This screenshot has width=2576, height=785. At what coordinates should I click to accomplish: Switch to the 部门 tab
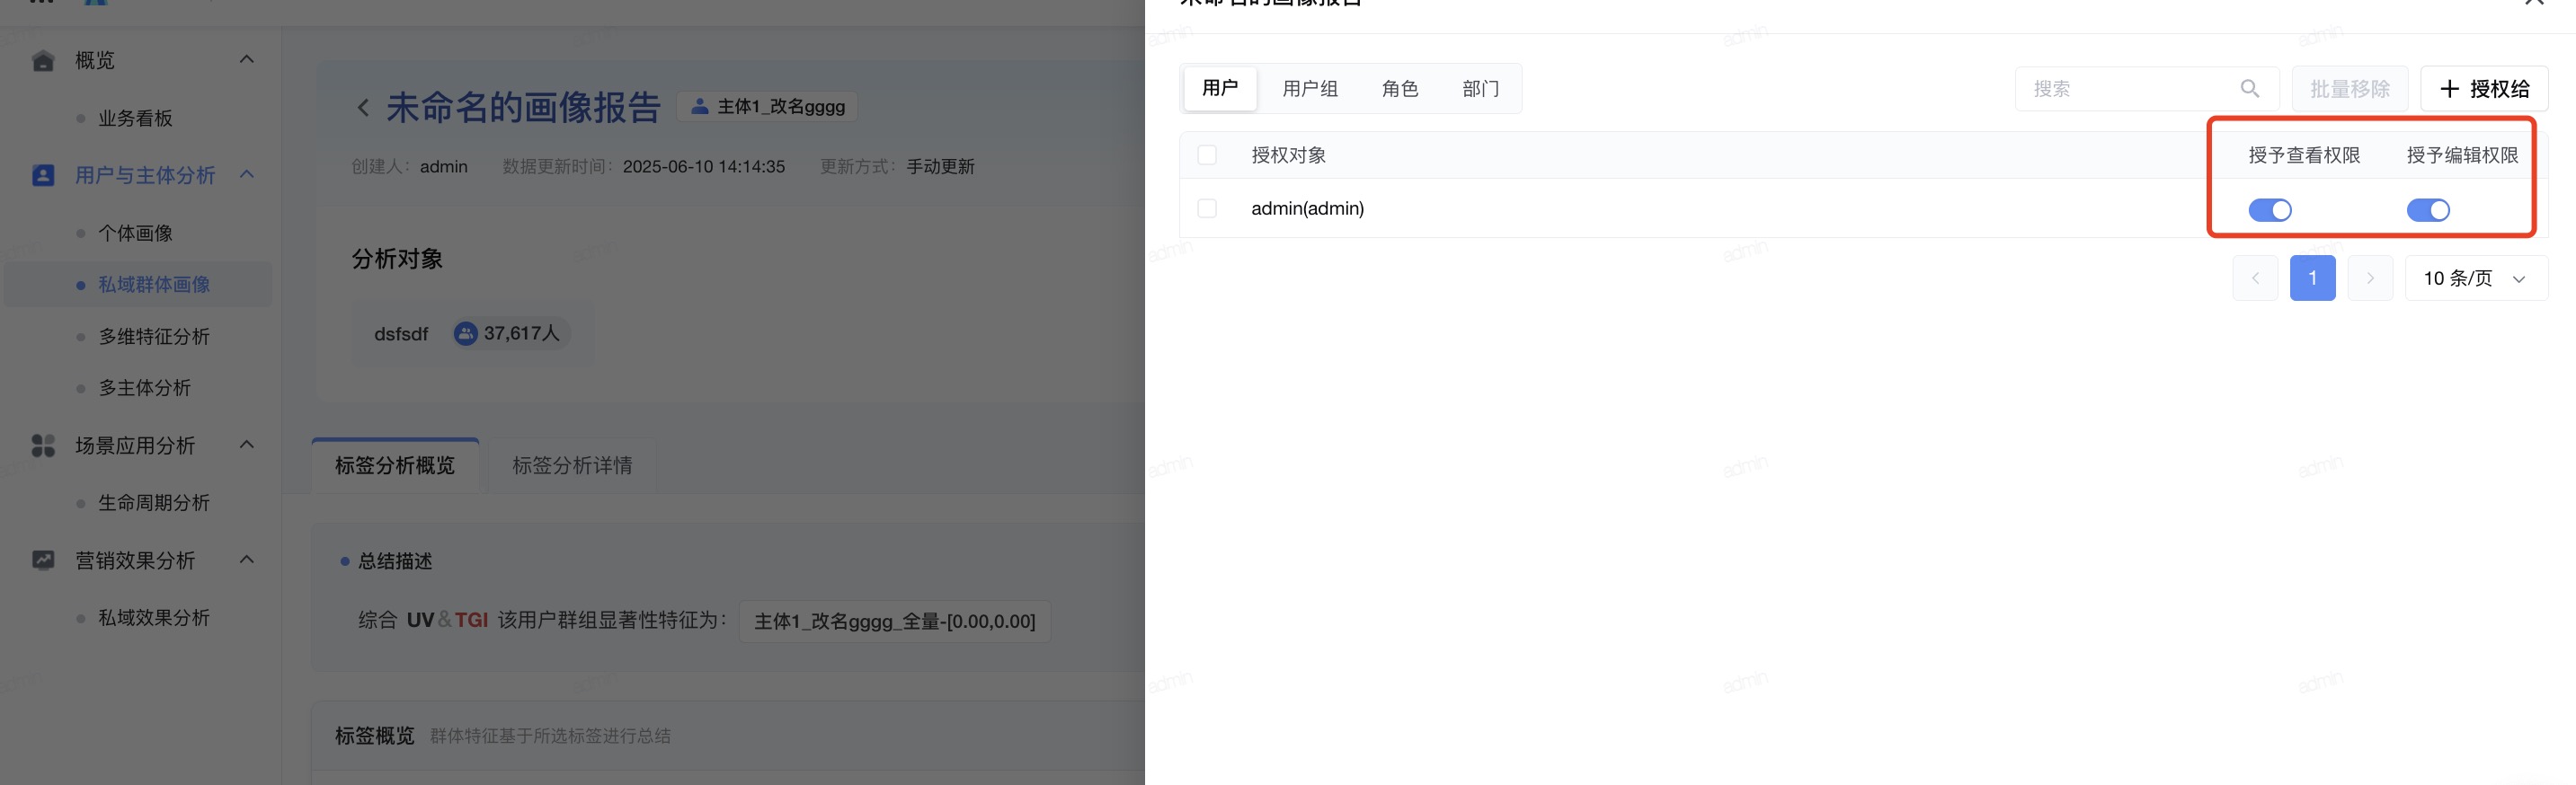pyautogui.click(x=1480, y=89)
